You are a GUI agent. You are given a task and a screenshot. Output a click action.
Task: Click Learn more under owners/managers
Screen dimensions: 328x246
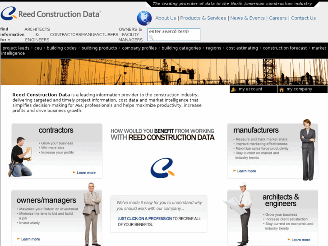click(31, 239)
